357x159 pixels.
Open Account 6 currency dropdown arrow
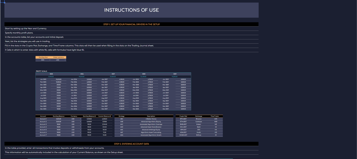click(81, 133)
